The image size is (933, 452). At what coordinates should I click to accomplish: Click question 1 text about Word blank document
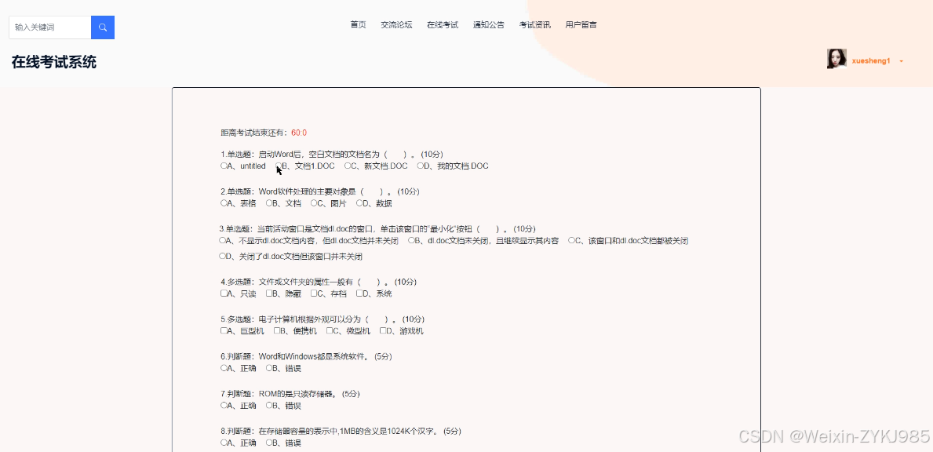click(x=331, y=154)
